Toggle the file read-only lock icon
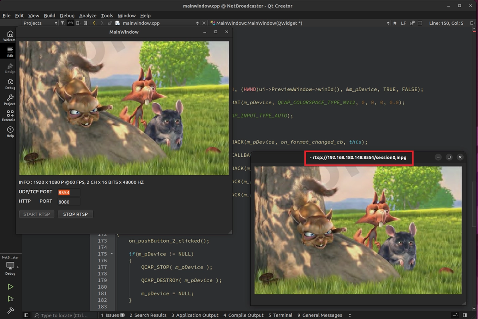The image size is (478, 319). tap(110, 23)
